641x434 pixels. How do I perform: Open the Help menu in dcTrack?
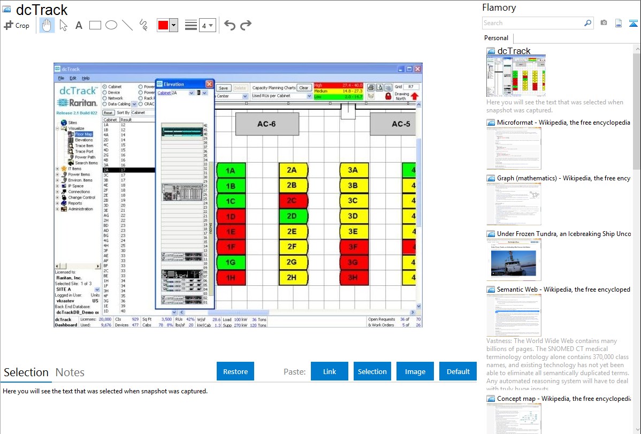point(86,78)
